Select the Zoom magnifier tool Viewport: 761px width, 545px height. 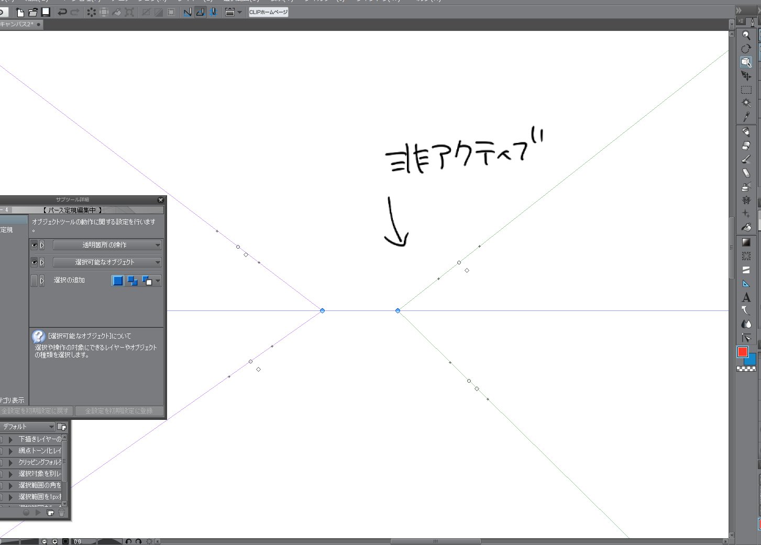[x=746, y=35]
